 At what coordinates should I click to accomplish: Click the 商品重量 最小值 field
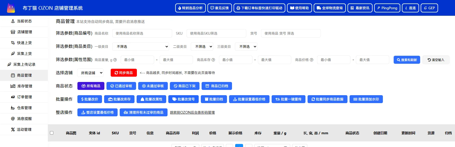click(x=137, y=60)
